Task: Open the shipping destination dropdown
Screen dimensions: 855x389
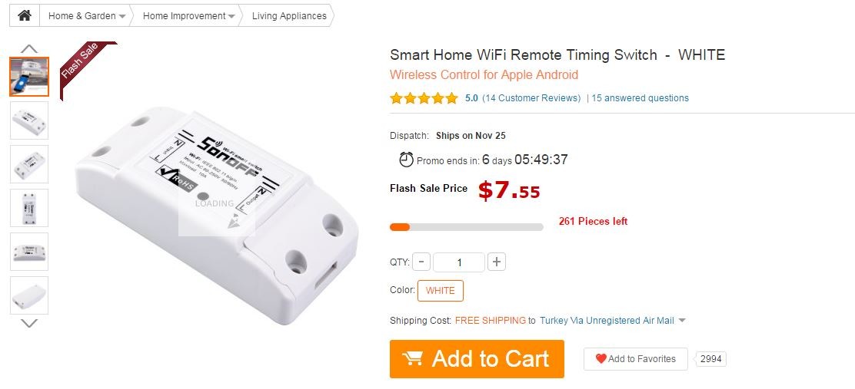Action: tap(682, 321)
